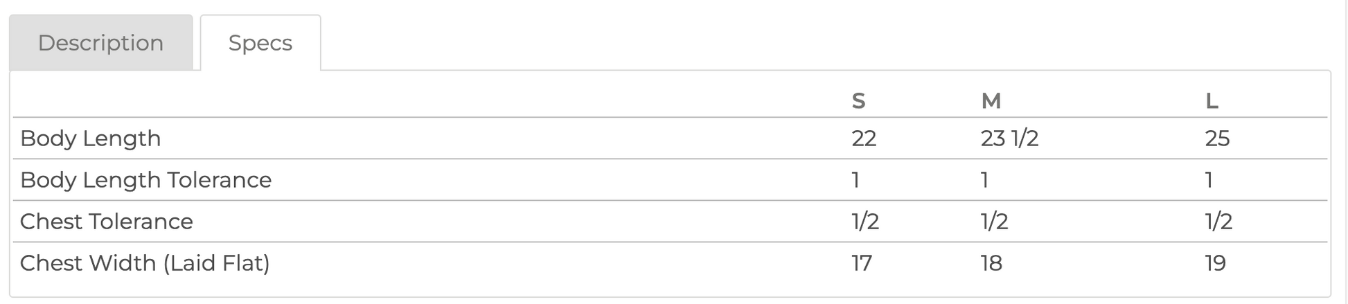This screenshot has width=1348, height=304.
Task: Click the S size column header
Action: 858,101
